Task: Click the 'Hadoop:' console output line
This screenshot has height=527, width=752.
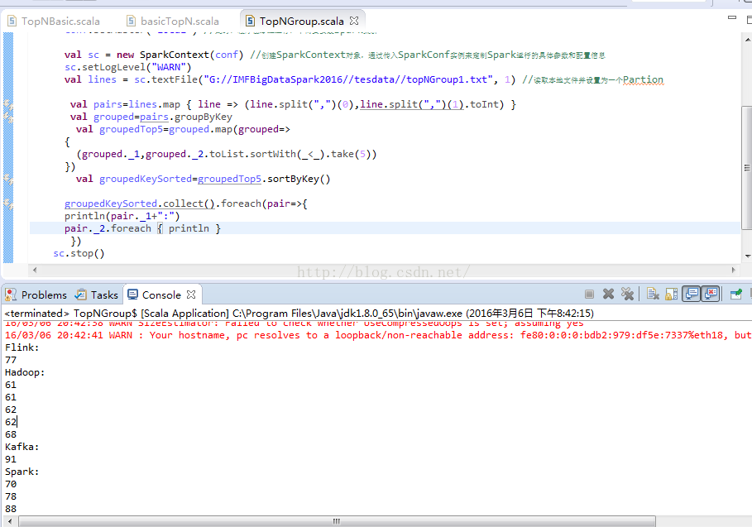Action: (x=25, y=372)
